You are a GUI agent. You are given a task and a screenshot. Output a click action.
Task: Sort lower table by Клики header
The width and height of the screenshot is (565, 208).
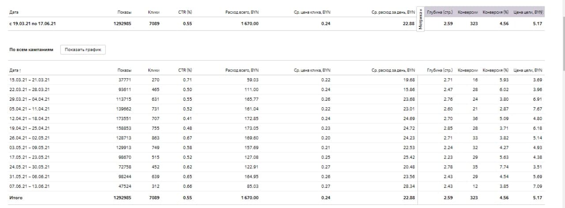tap(154, 70)
